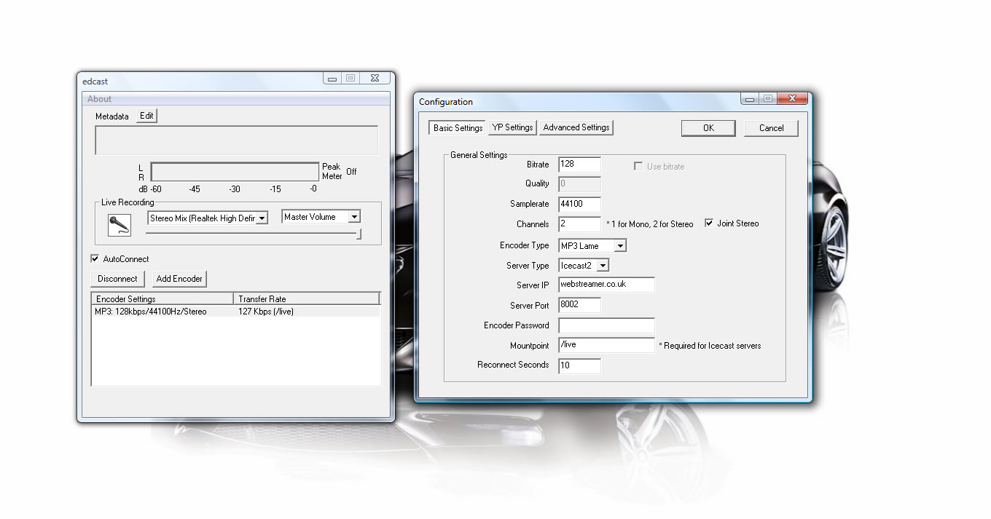Click the microphone live recording icon
The height and width of the screenshot is (519, 991).
click(x=119, y=225)
